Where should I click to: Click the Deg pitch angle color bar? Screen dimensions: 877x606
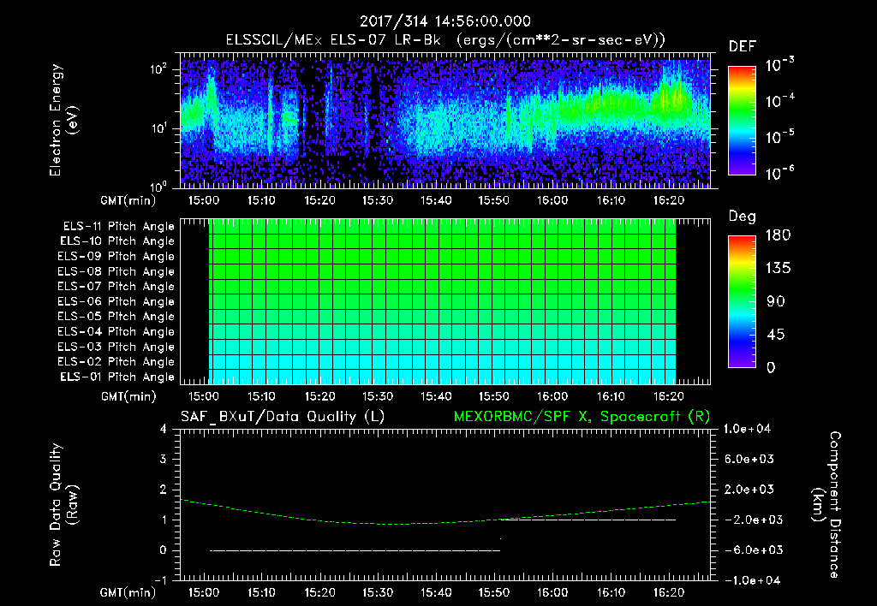point(742,302)
